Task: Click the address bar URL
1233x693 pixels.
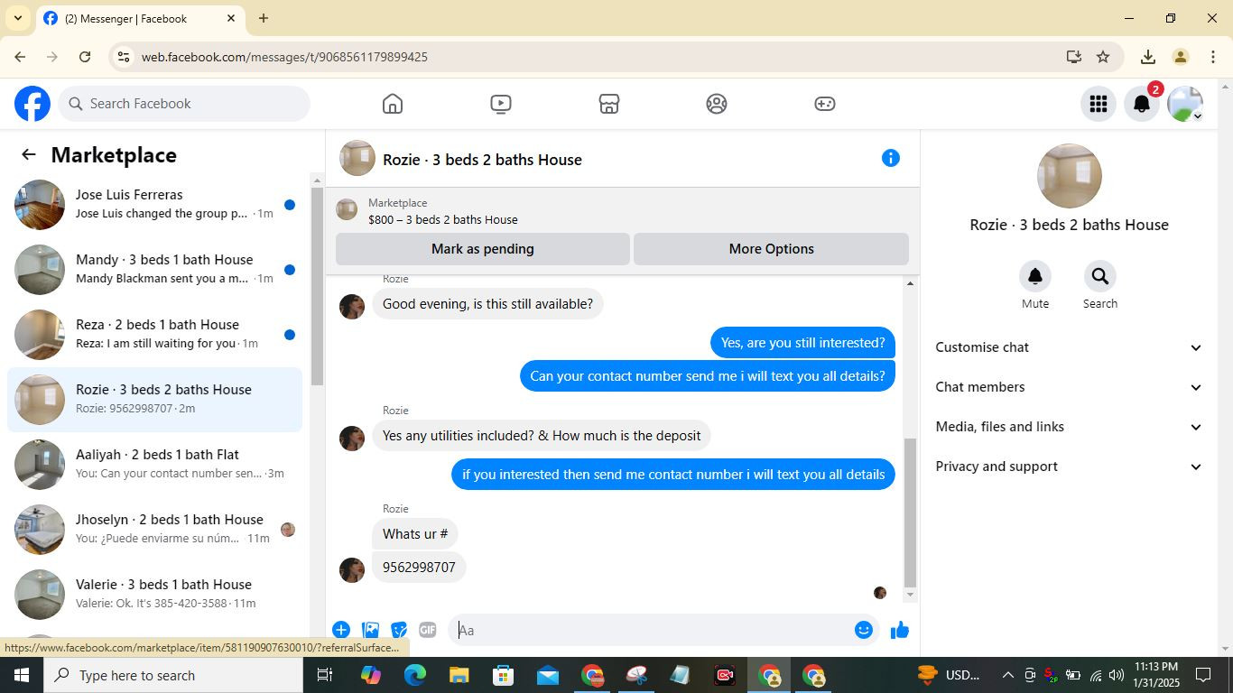Action: [284, 57]
